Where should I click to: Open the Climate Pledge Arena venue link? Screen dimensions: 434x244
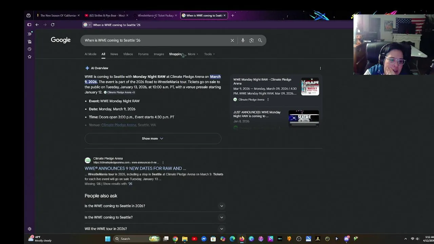(119, 125)
